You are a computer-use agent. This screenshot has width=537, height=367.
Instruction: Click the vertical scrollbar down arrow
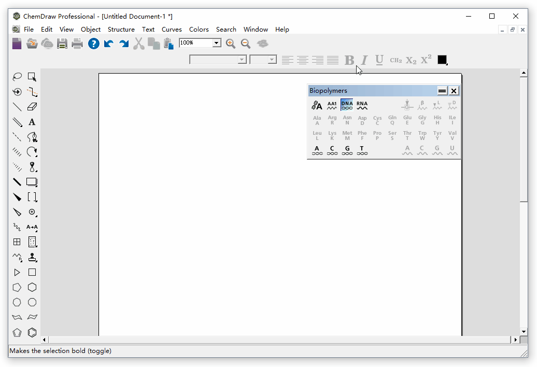pyautogui.click(x=524, y=331)
